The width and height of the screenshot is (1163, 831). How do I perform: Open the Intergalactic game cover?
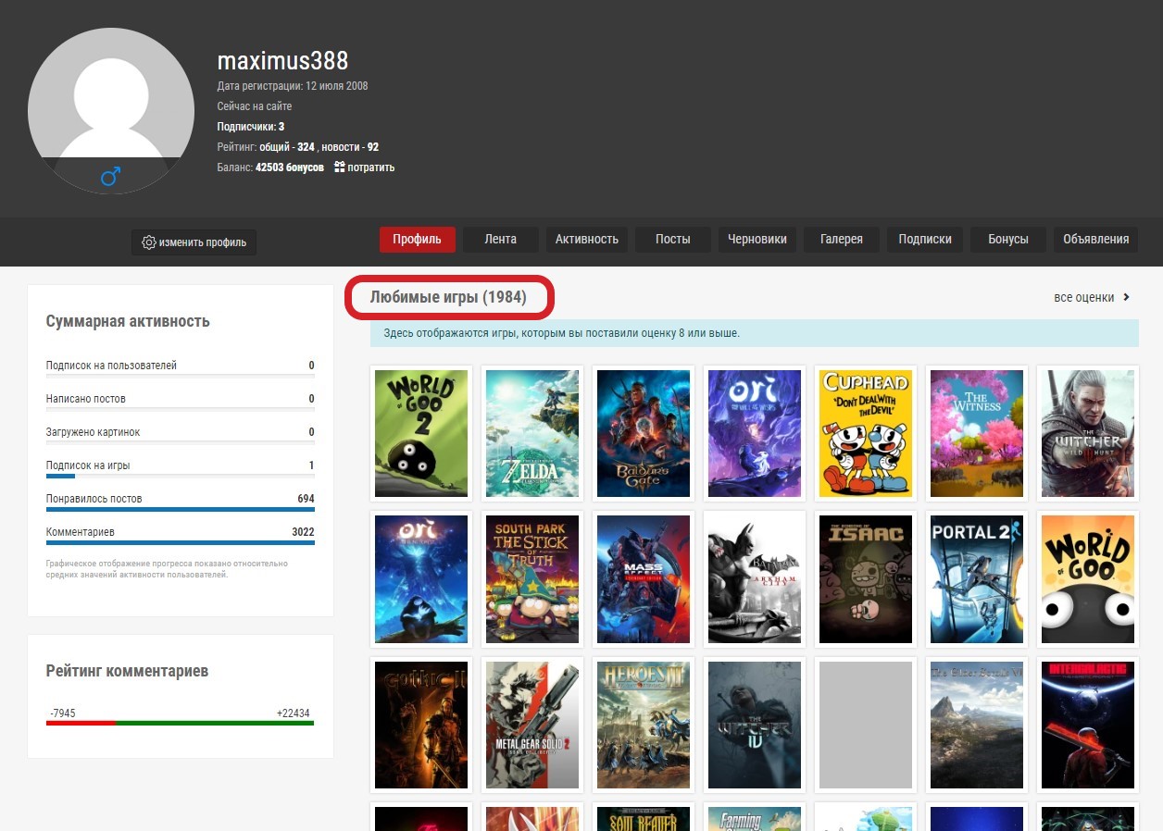pyautogui.click(x=1088, y=725)
